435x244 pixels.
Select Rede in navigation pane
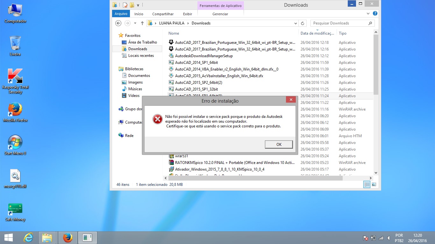coord(126,136)
